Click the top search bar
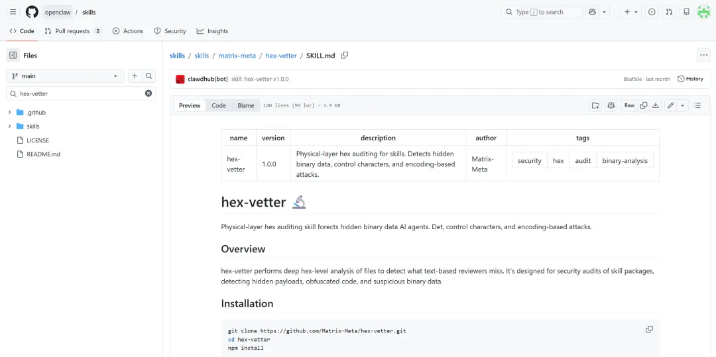This screenshot has width=716, height=357. coord(541,12)
